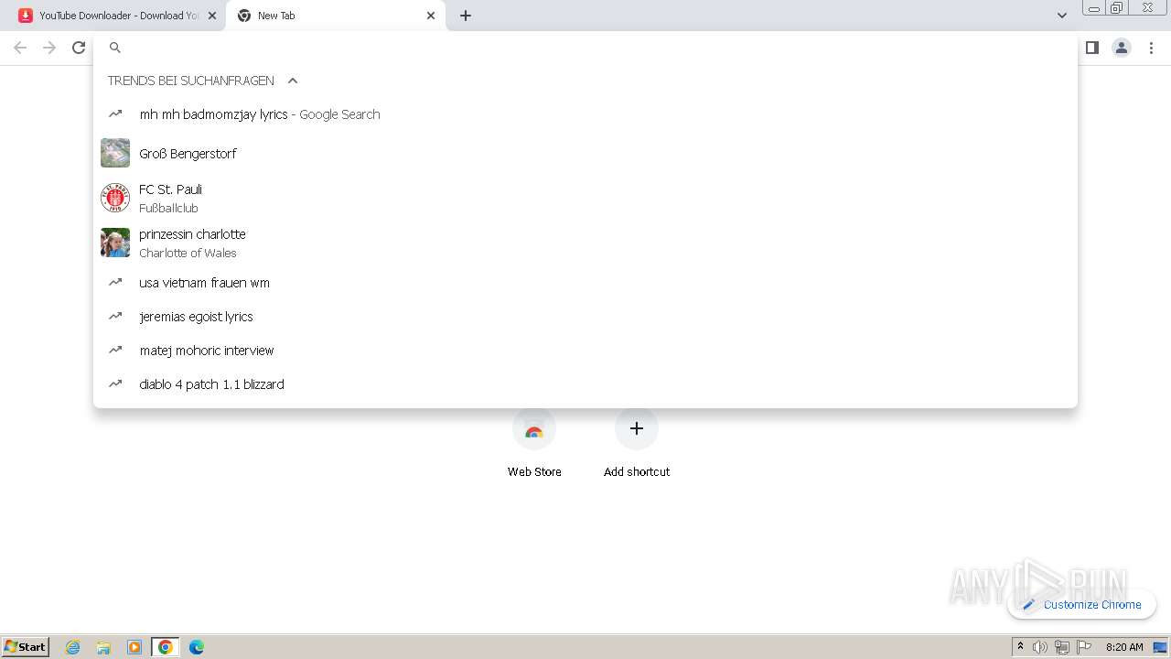Click the Charlotte of Wales photo thumbnail
The height and width of the screenshot is (659, 1171).
(115, 243)
